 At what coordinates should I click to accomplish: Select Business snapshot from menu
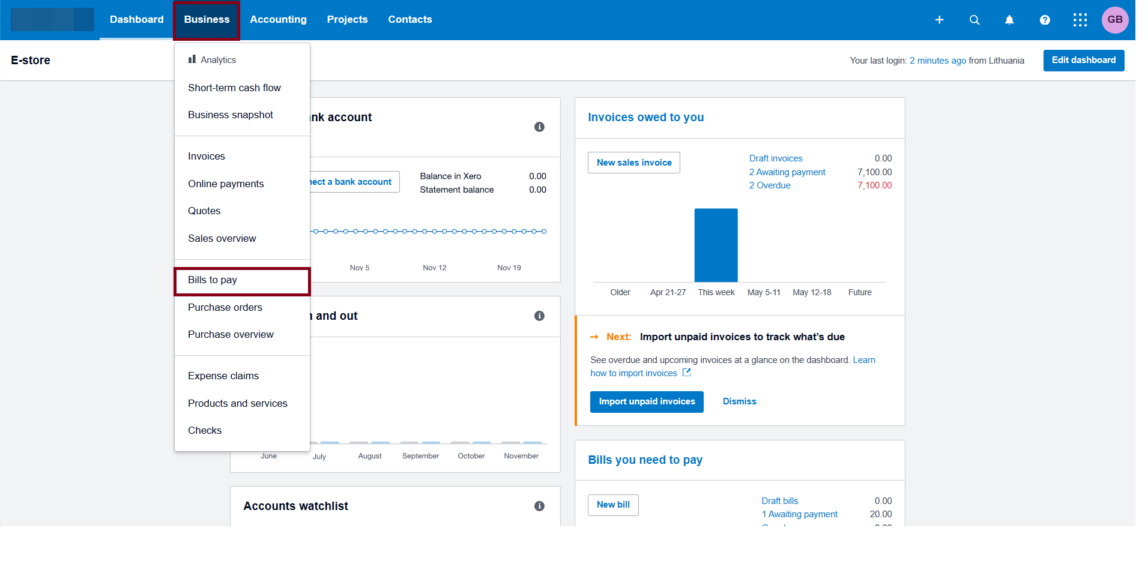[242, 115]
